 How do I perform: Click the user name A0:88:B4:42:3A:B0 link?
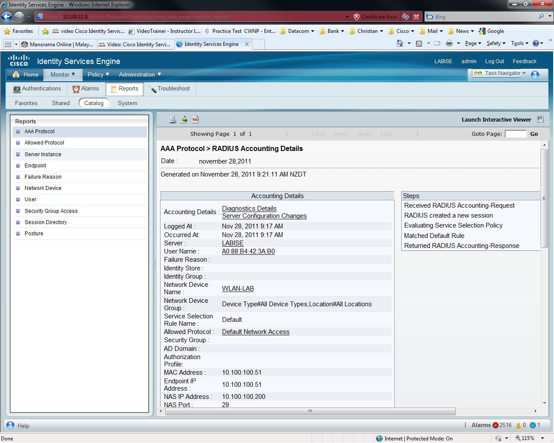point(248,251)
